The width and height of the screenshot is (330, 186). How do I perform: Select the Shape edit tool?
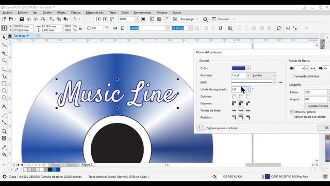point(4,45)
